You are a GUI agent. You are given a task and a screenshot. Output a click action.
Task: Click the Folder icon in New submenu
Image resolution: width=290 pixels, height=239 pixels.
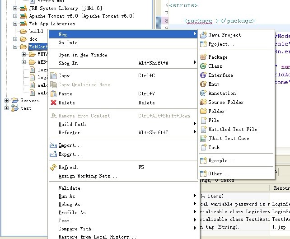(203, 111)
